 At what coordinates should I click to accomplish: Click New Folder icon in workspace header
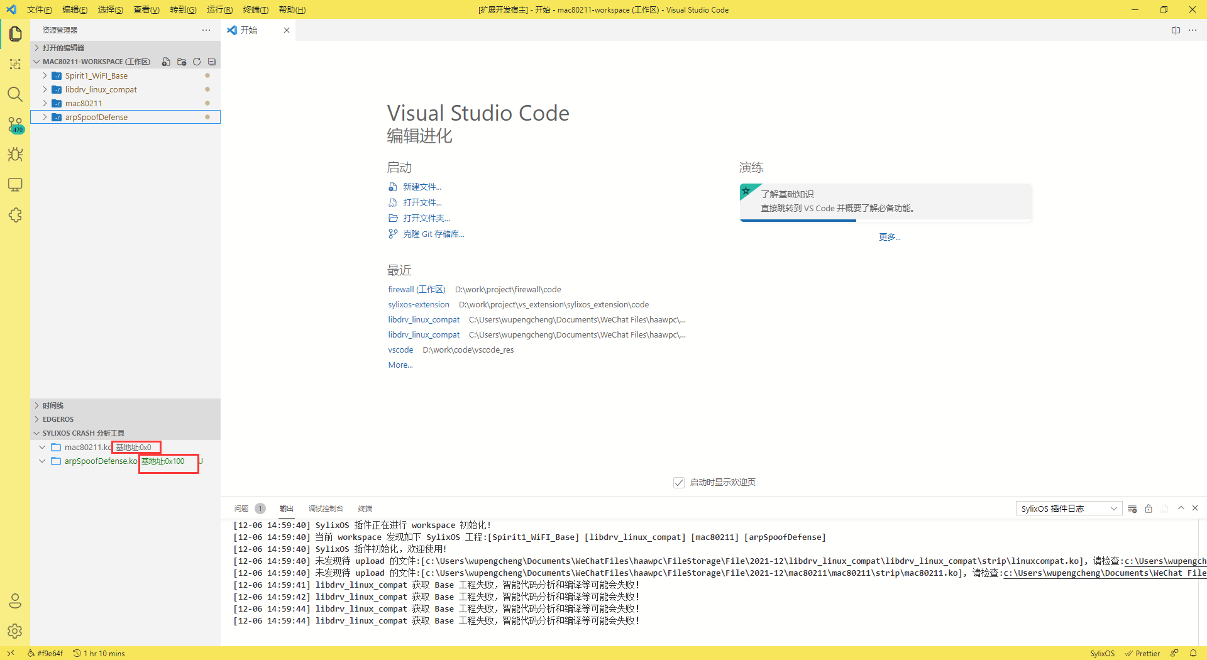[x=182, y=62]
